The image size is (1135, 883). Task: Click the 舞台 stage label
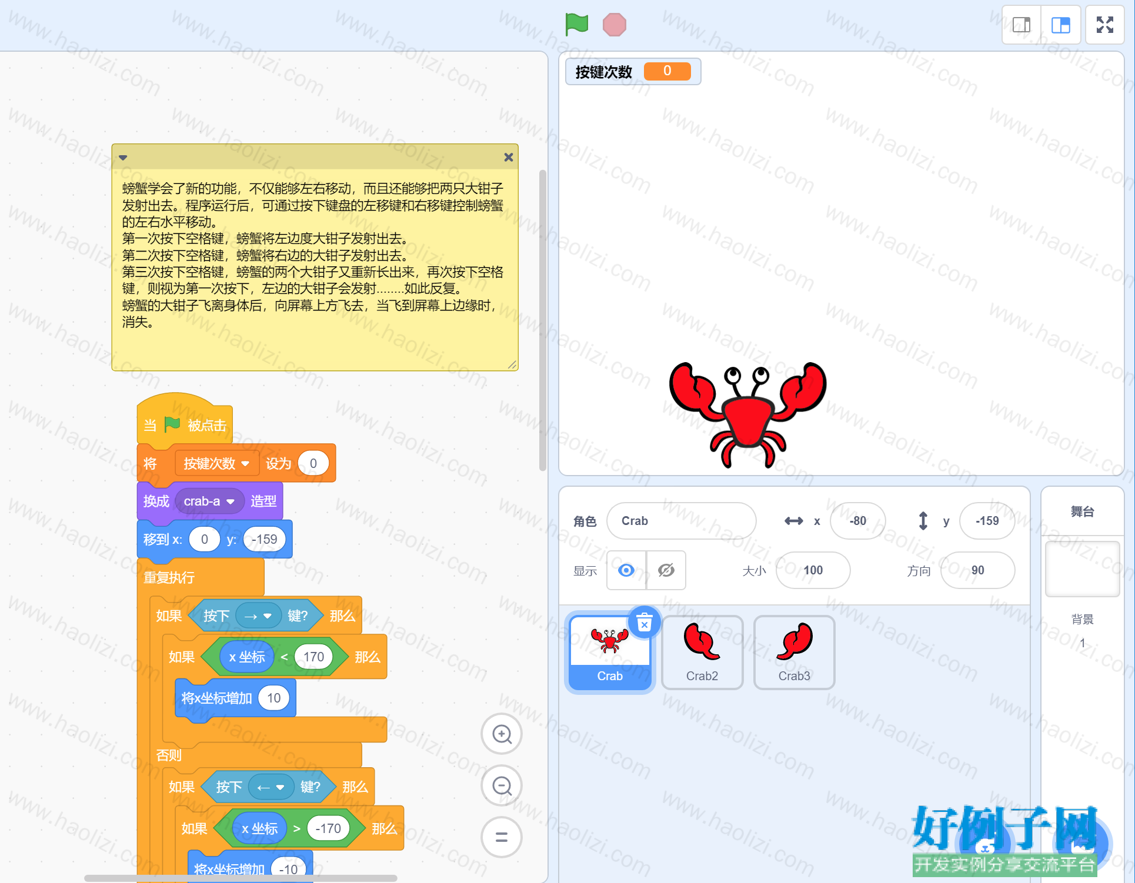click(1082, 511)
